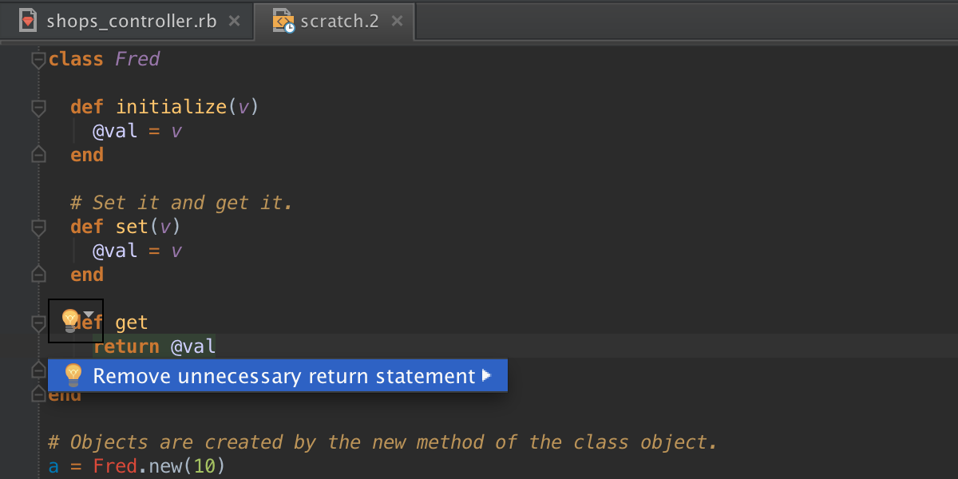Click the return keyword in the get method
This screenshot has height=479, width=958.
[x=126, y=346]
